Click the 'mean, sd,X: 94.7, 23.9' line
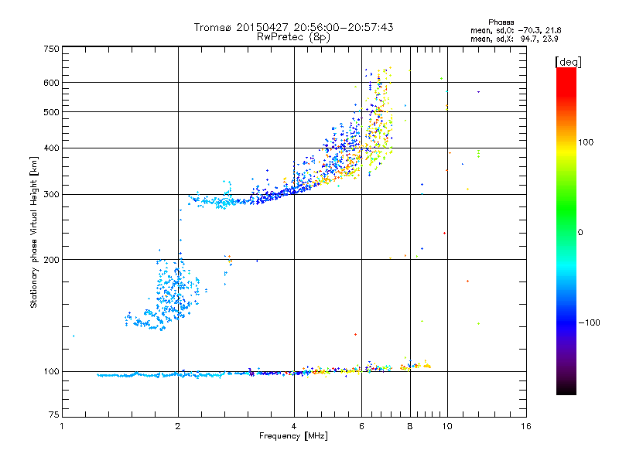This screenshot has width=619, height=464. click(514, 39)
